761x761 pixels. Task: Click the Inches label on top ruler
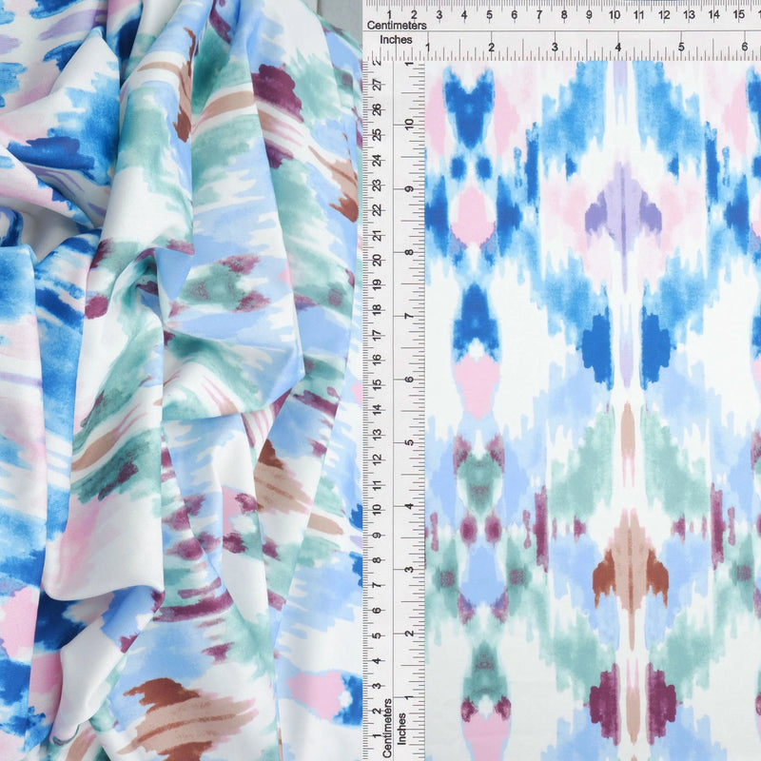tap(396, 40)
